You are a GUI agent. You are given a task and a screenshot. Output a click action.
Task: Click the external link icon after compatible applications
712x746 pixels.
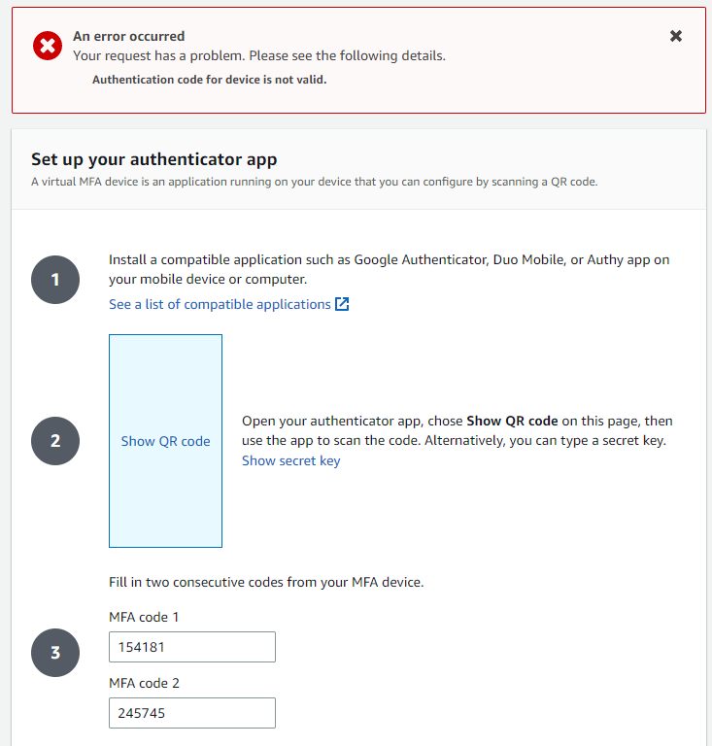point(342,304)
